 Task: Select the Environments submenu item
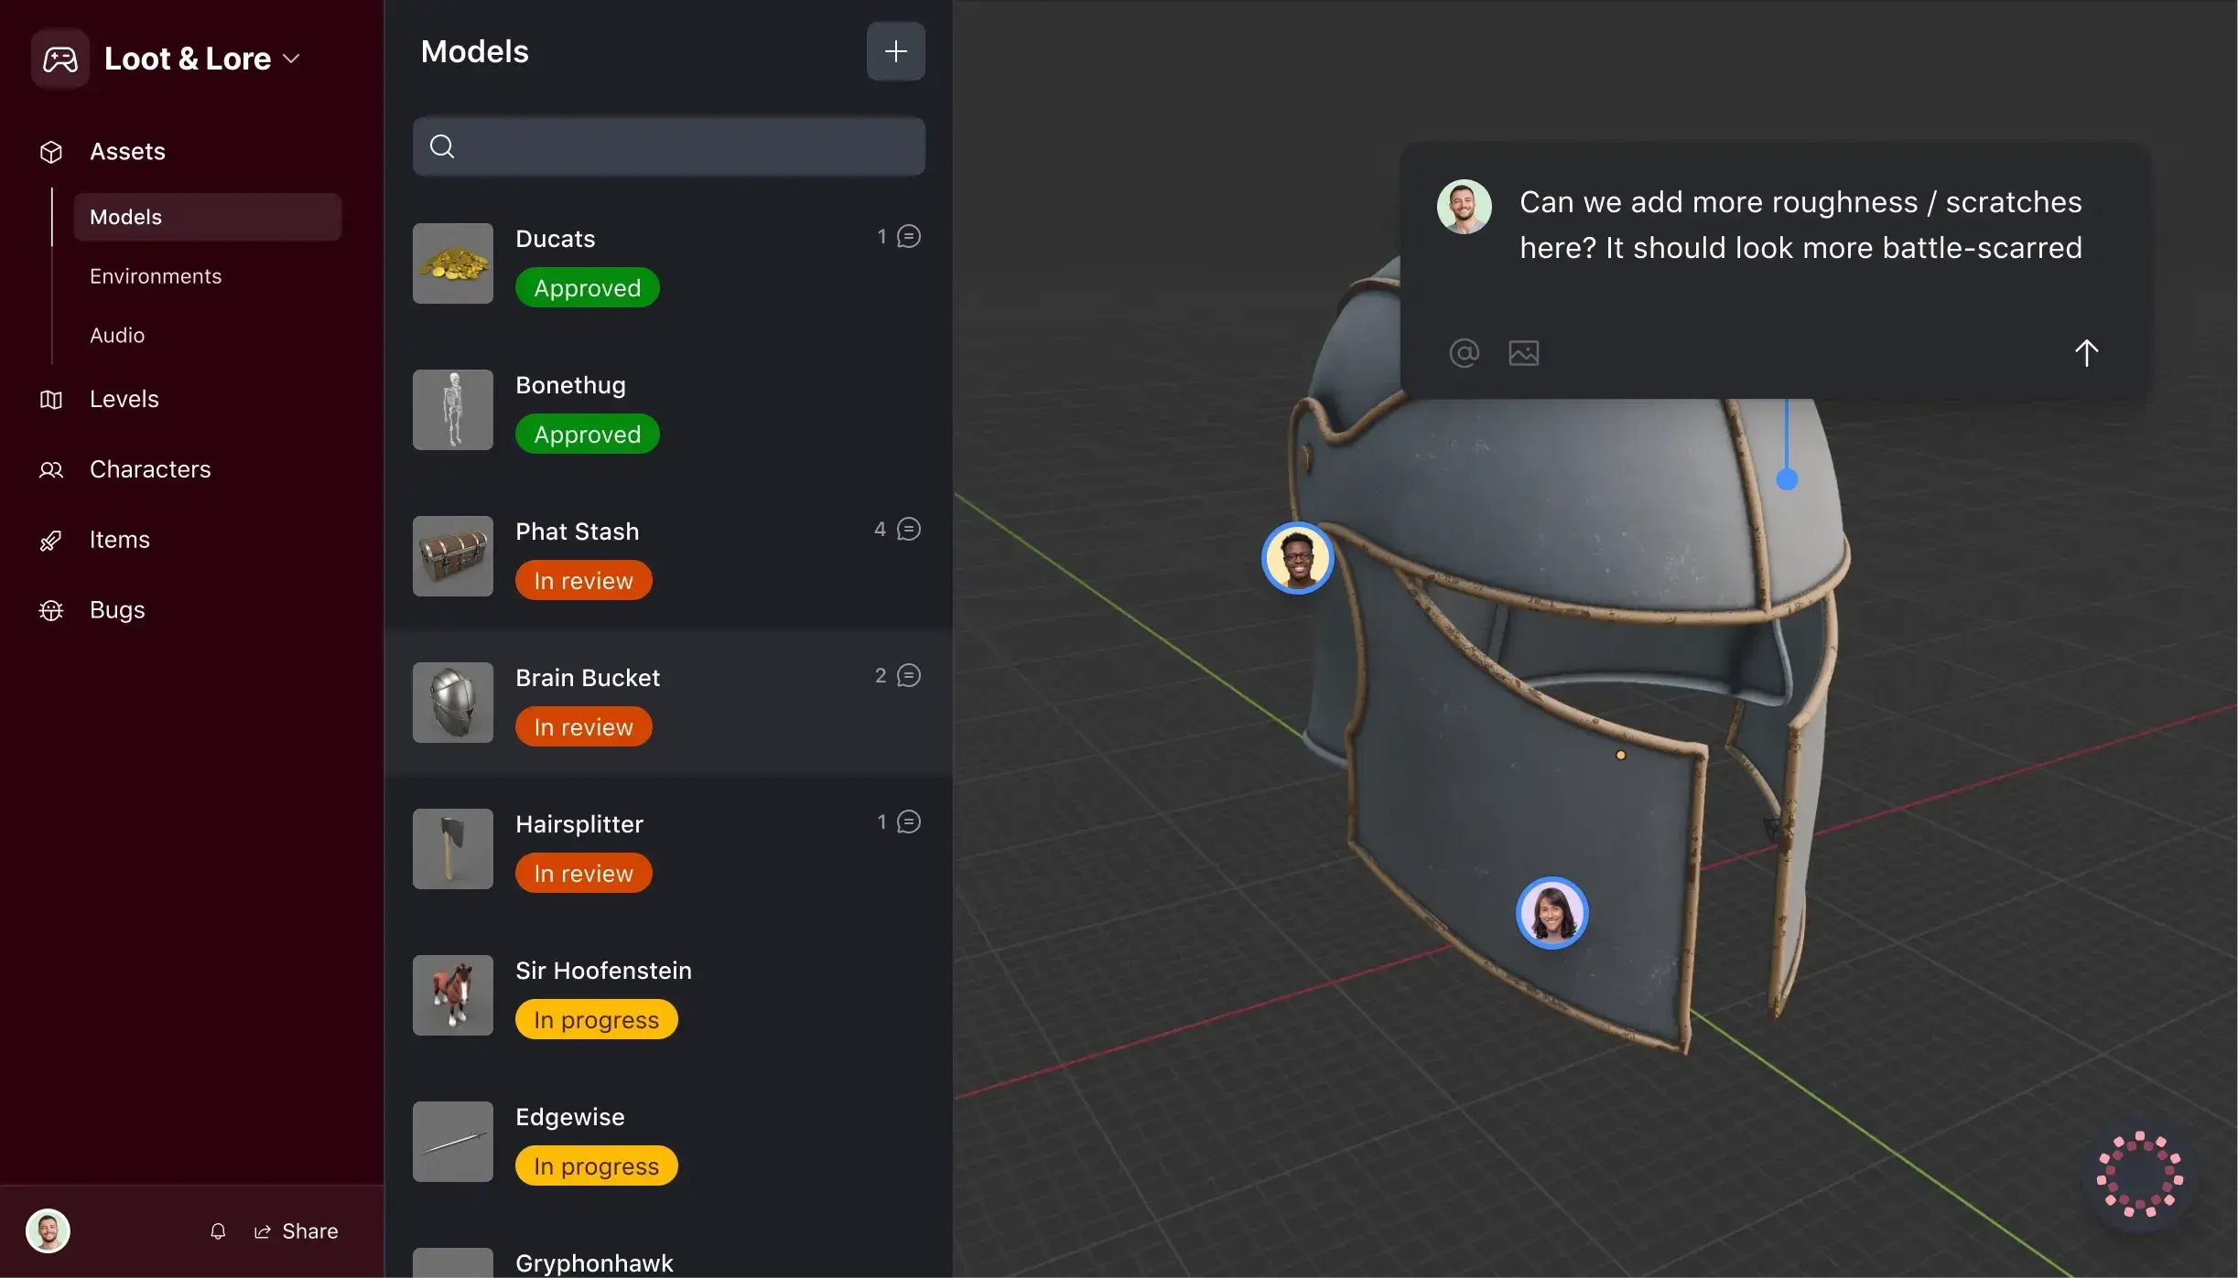coord(156,276)
